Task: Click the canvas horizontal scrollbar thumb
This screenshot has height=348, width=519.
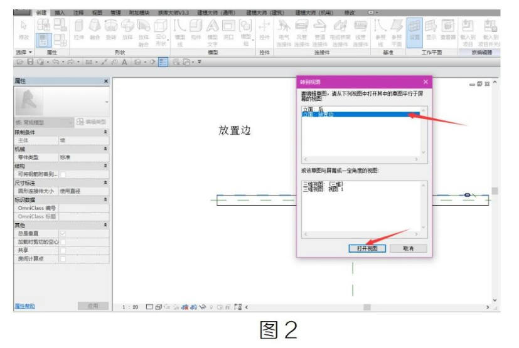Action: click(x=367, y=307)
